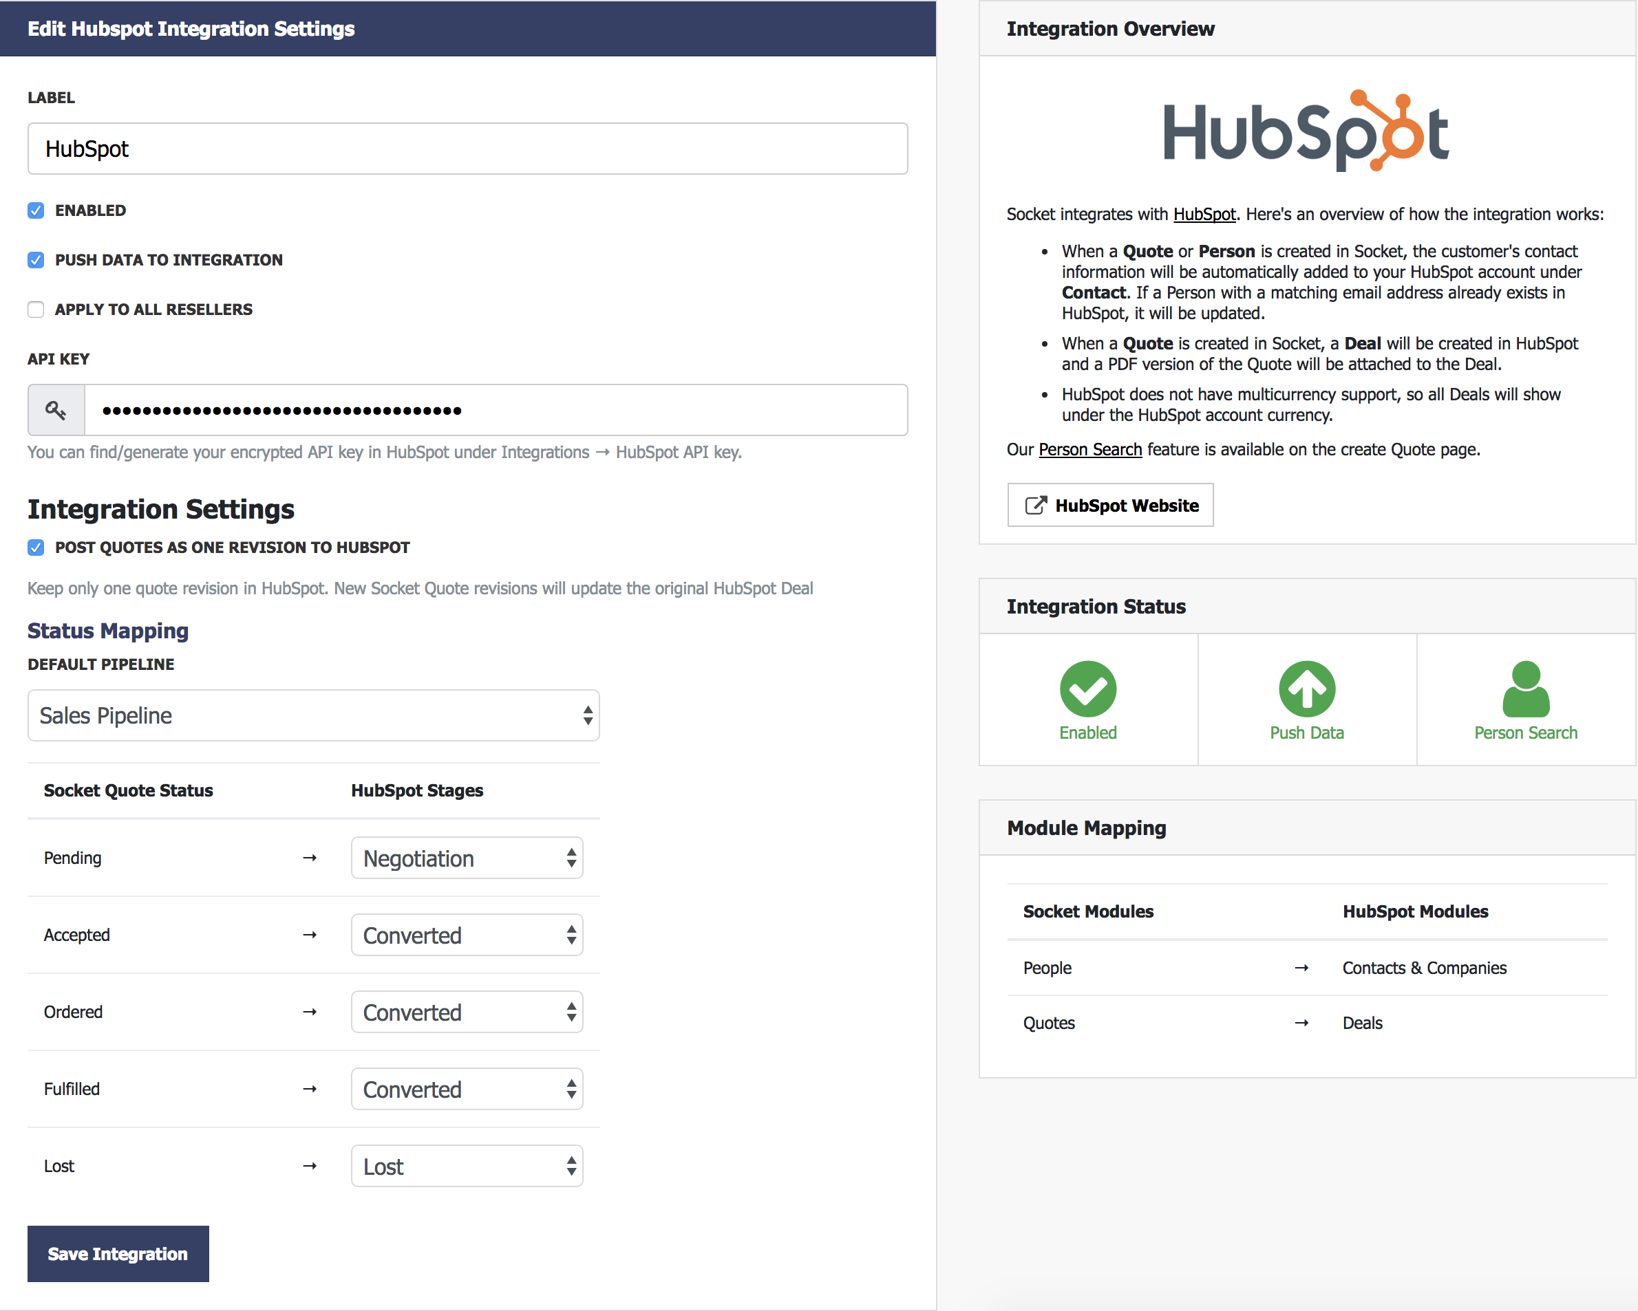Click the Pending quote status text

72,858
